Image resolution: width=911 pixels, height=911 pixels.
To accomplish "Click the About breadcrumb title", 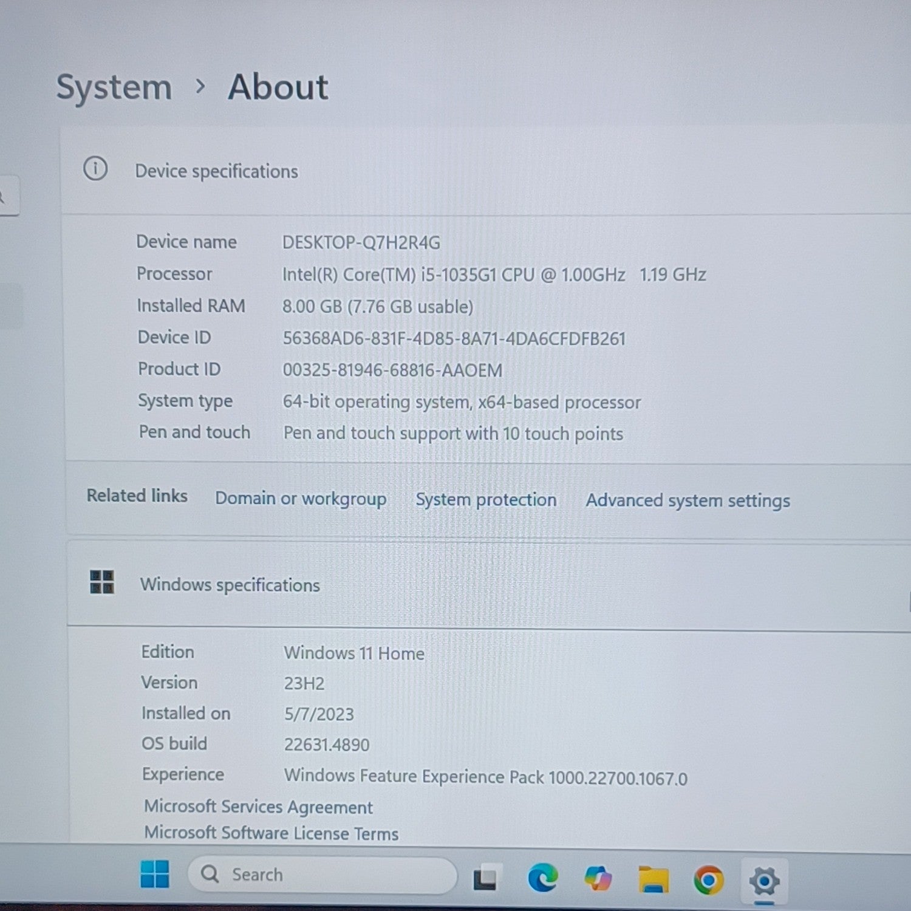I will click(278, 87).
